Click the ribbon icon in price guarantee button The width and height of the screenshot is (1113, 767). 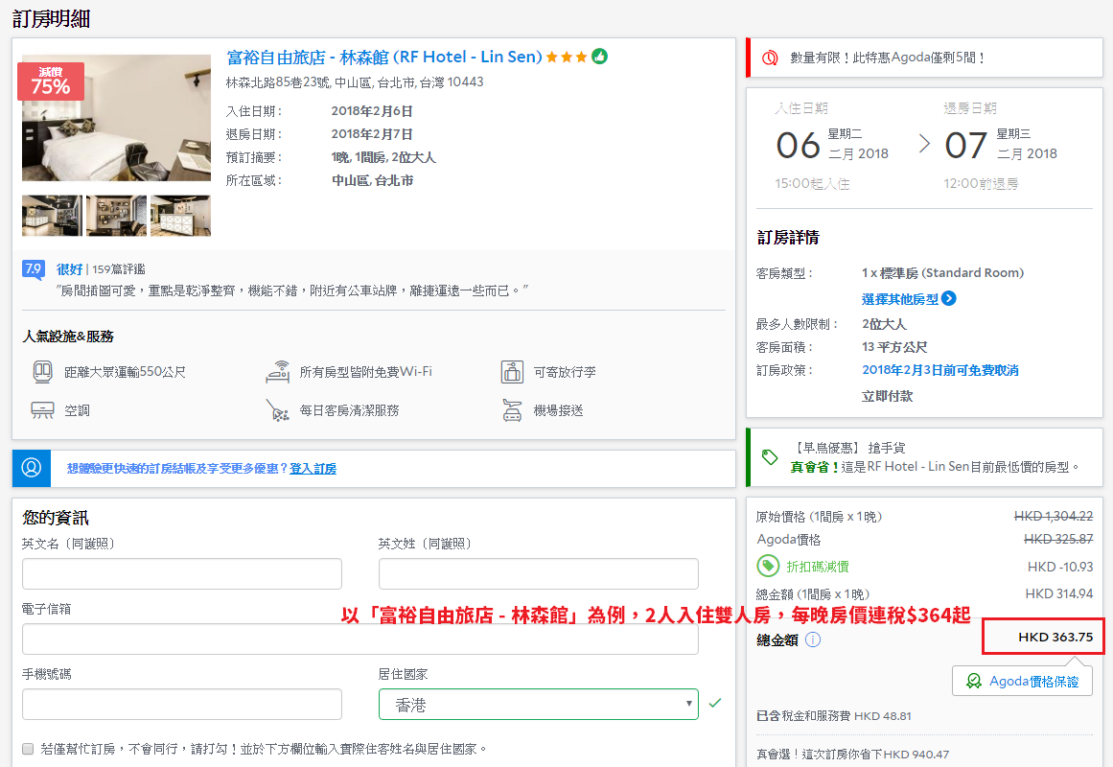tap(974, 681)
